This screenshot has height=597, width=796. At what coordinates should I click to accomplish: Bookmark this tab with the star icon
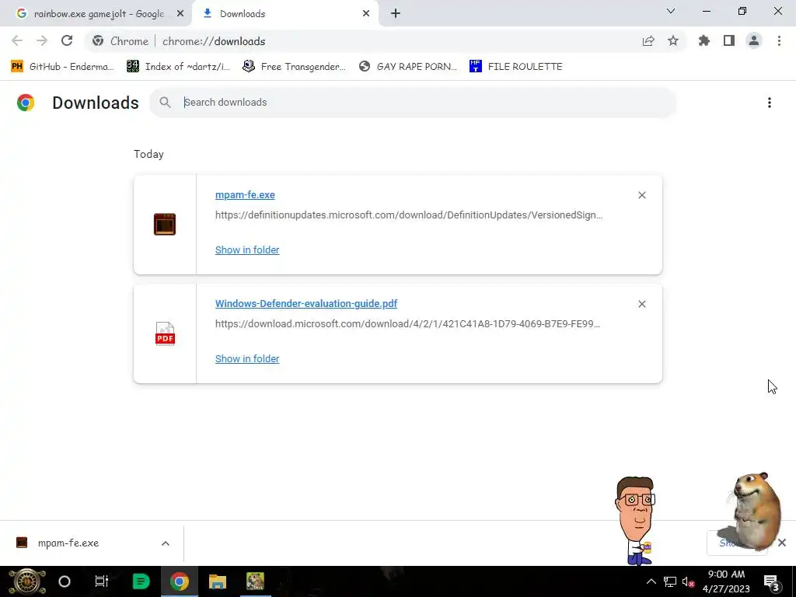(x=673, y=41)
